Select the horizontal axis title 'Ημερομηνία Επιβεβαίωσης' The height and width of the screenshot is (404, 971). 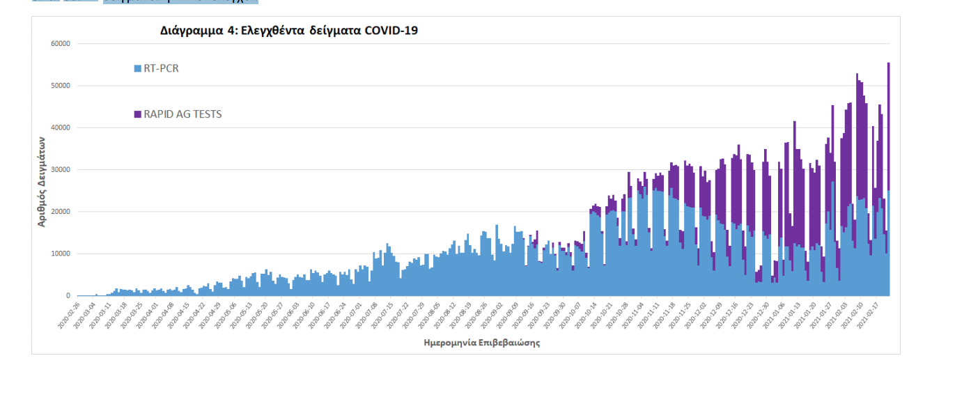point(481,343)
